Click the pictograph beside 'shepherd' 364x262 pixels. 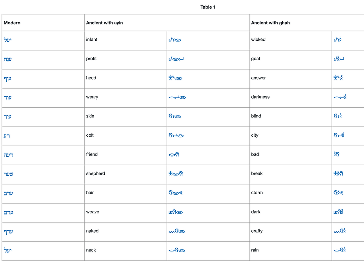point(176,173)
